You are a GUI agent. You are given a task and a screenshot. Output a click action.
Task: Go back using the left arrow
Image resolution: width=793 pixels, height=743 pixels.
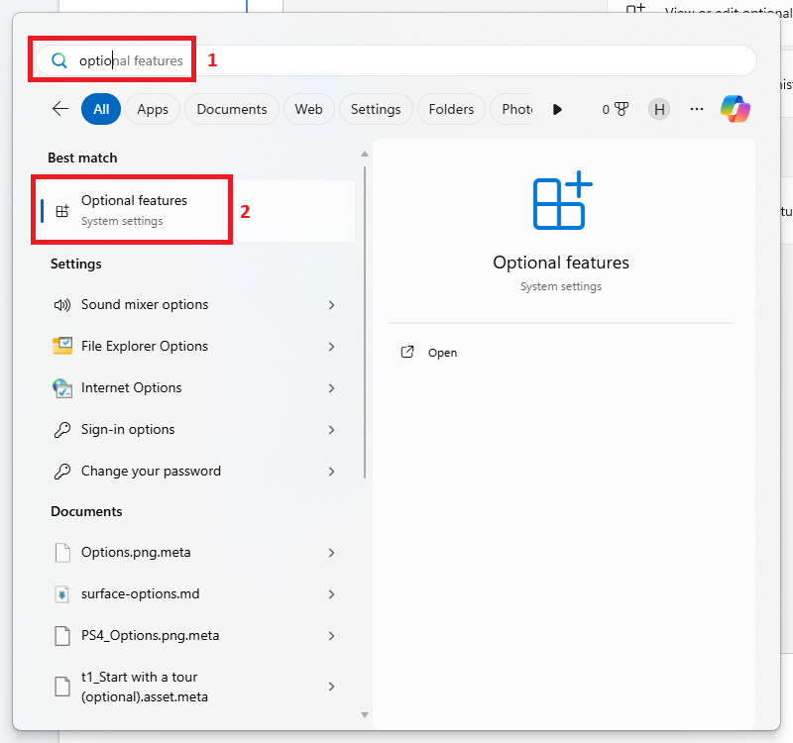pyautogui.click(x=60, y=109)
